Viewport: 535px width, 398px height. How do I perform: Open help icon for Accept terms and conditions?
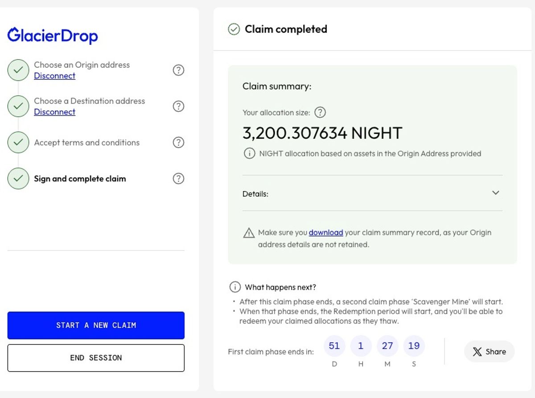178,142
